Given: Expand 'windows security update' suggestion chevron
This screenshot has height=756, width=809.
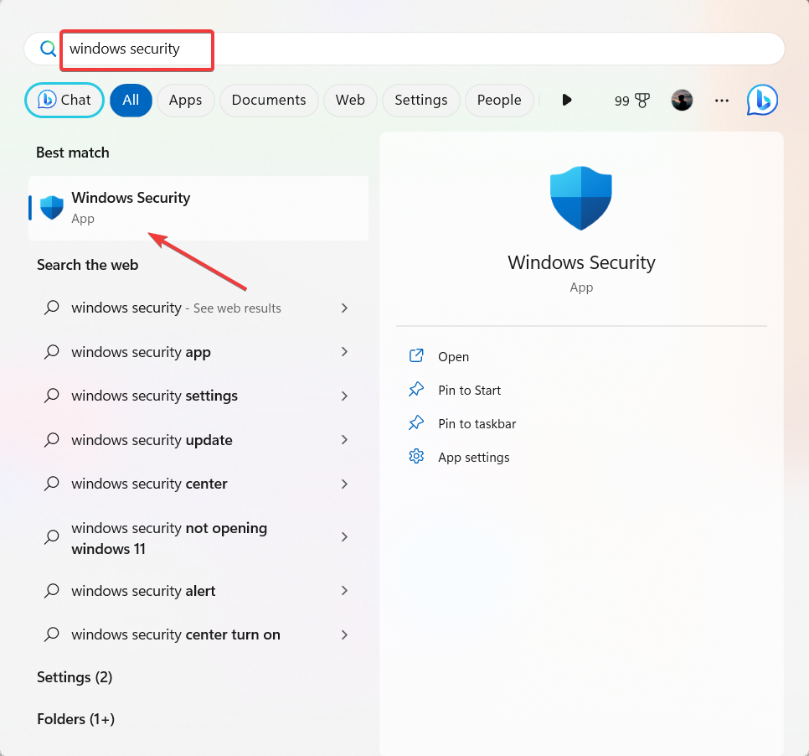Looking at the screenshot, I should (345, 439).
